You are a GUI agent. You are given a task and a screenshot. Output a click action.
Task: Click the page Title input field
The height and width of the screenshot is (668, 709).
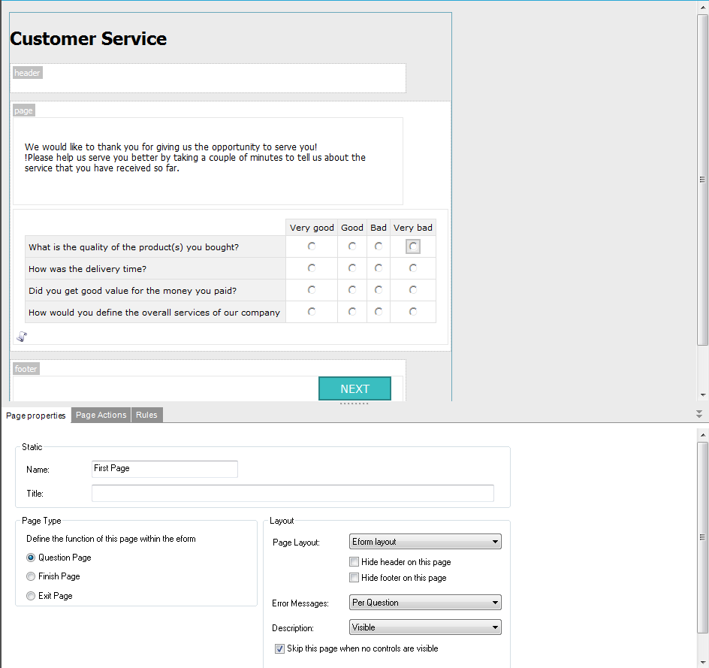click(292, 494)
